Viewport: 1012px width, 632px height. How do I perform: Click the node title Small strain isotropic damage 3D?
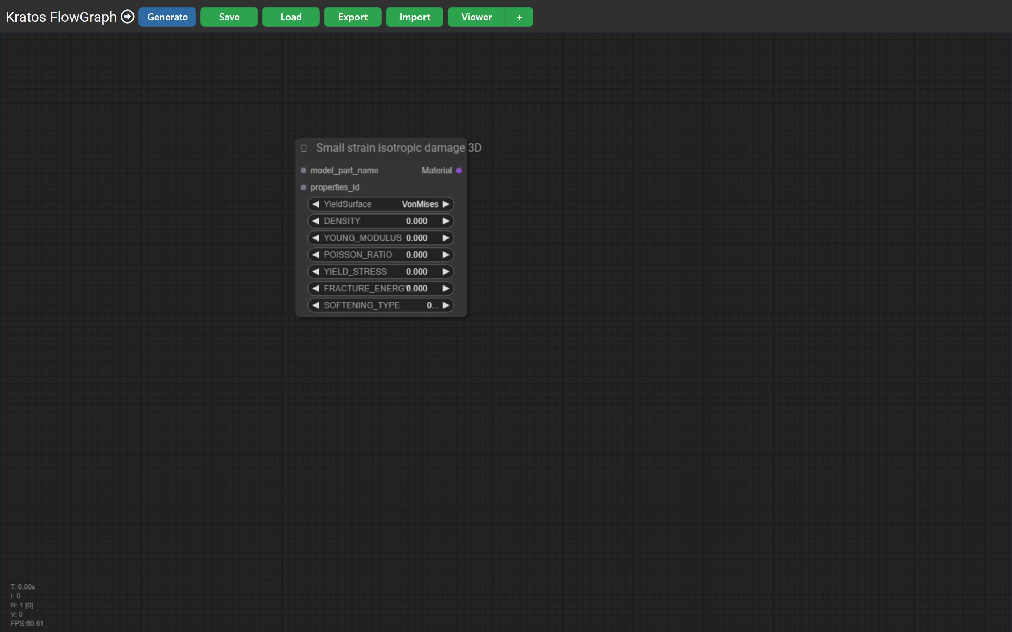point(398,147)
